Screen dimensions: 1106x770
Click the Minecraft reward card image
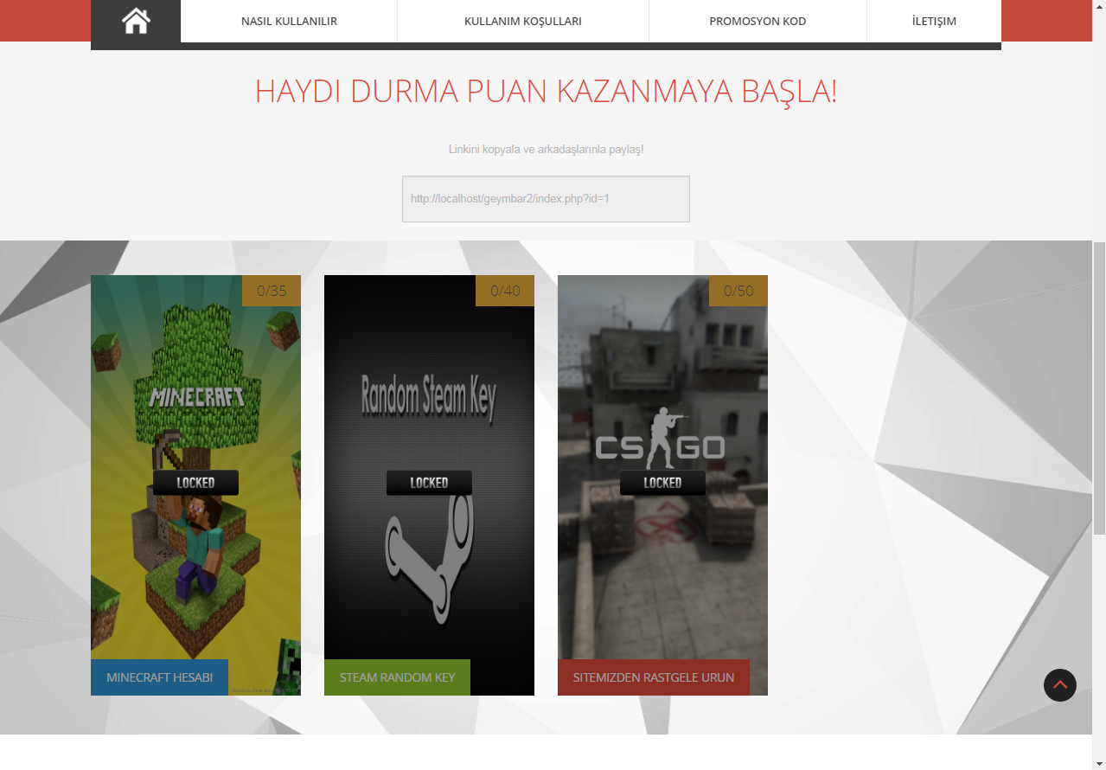[195, 485]
